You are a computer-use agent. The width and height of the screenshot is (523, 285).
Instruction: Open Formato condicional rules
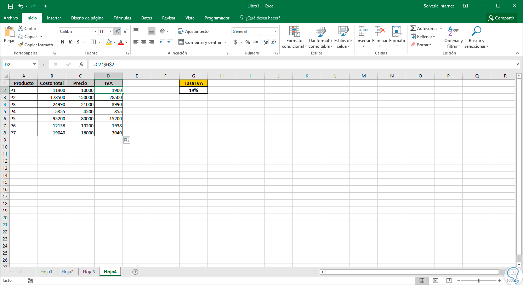click(x=294, y=37)
